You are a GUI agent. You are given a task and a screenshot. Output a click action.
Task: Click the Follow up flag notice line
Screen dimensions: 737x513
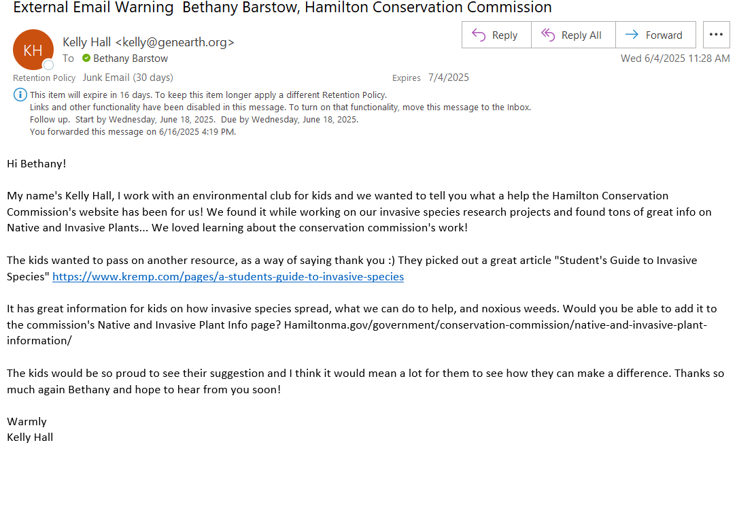click(x=194, y=120)
